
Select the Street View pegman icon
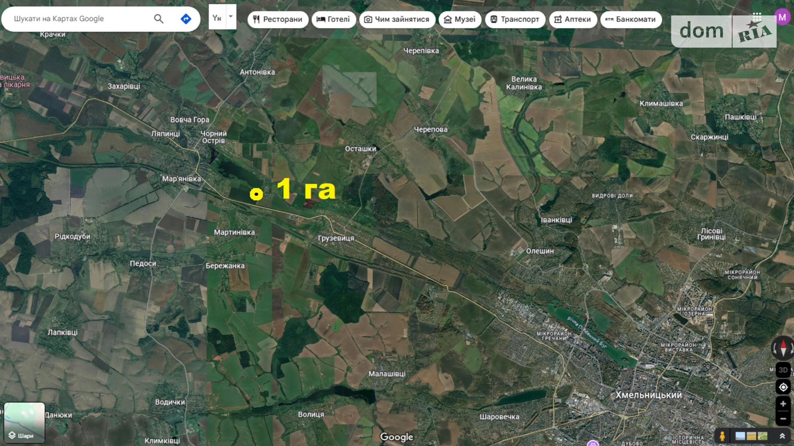tap(722, 436)
